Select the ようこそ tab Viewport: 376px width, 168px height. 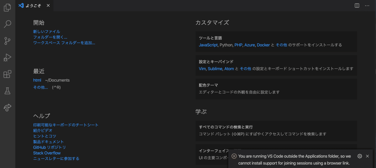(x=34, y=6)
